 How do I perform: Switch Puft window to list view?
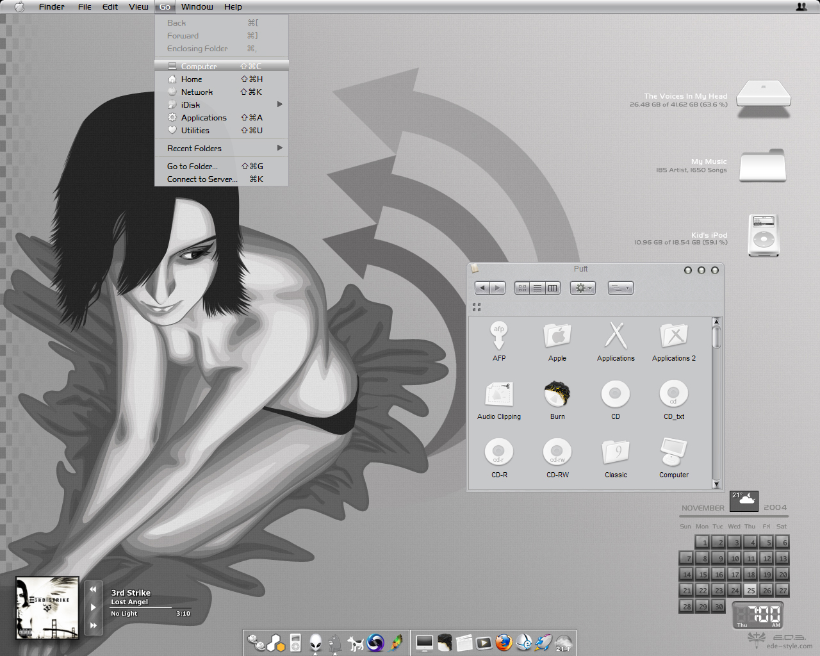click(537, 288)
